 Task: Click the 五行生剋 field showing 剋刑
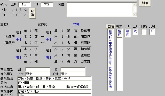point(54,95)
